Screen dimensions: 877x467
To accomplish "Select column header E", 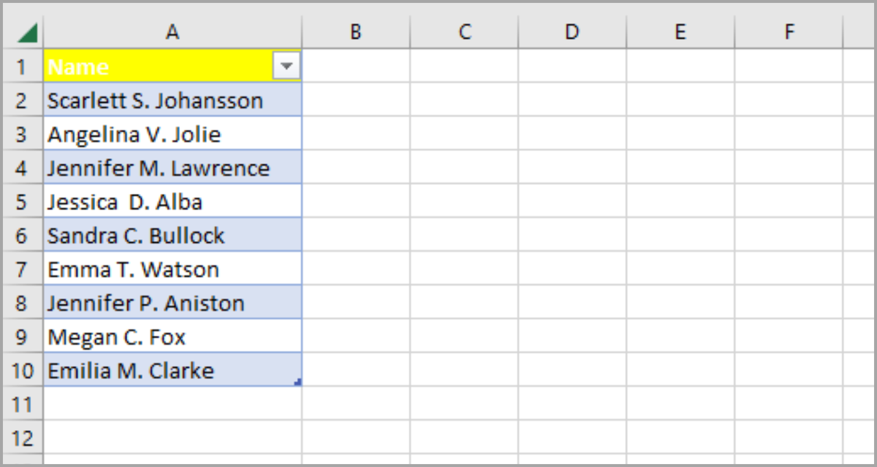I will click(x=680, y=32).
